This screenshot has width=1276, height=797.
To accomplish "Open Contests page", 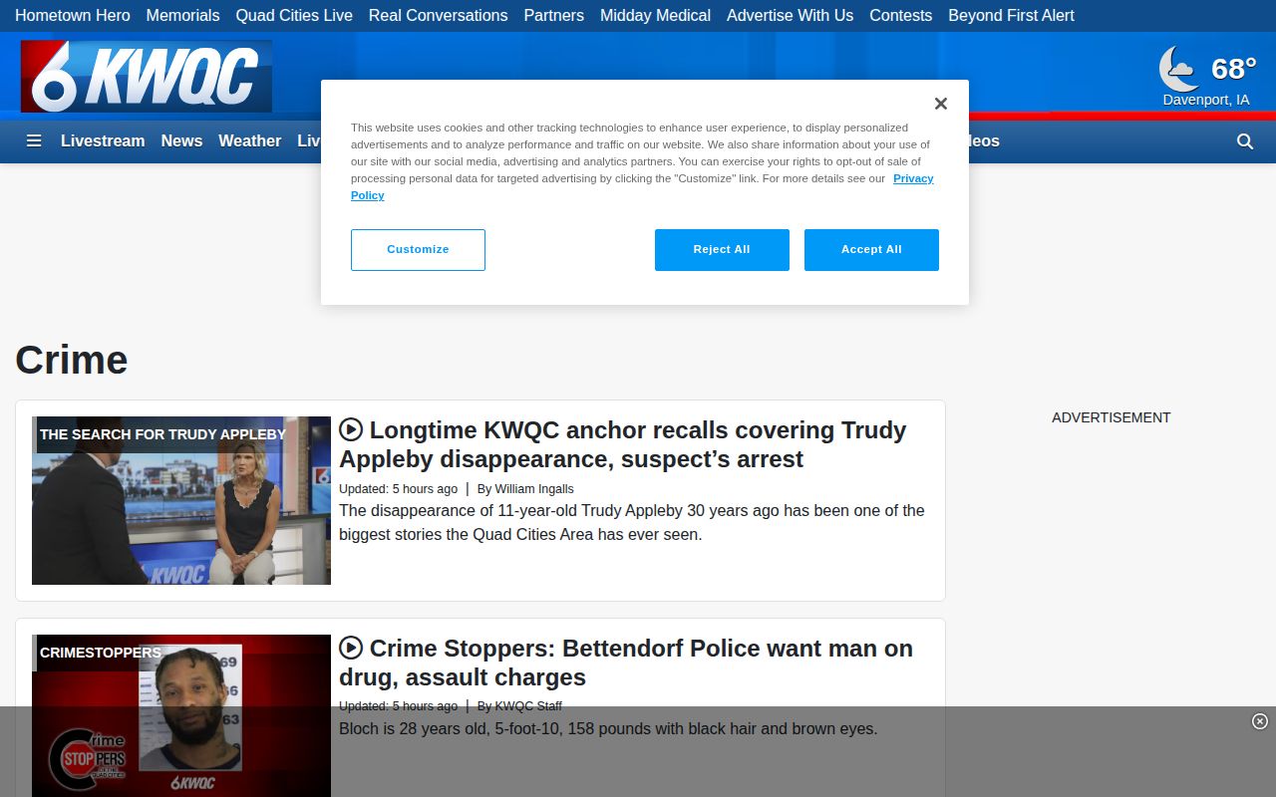I will [901, 15].
